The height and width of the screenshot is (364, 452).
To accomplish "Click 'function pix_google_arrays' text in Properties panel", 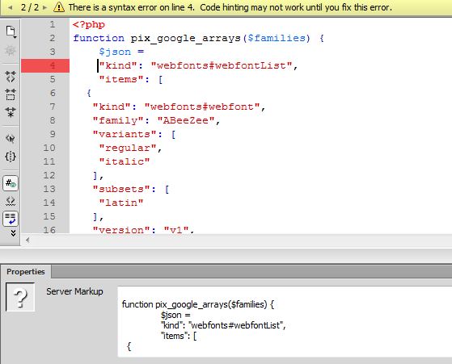I will click(x=175, y=304).
